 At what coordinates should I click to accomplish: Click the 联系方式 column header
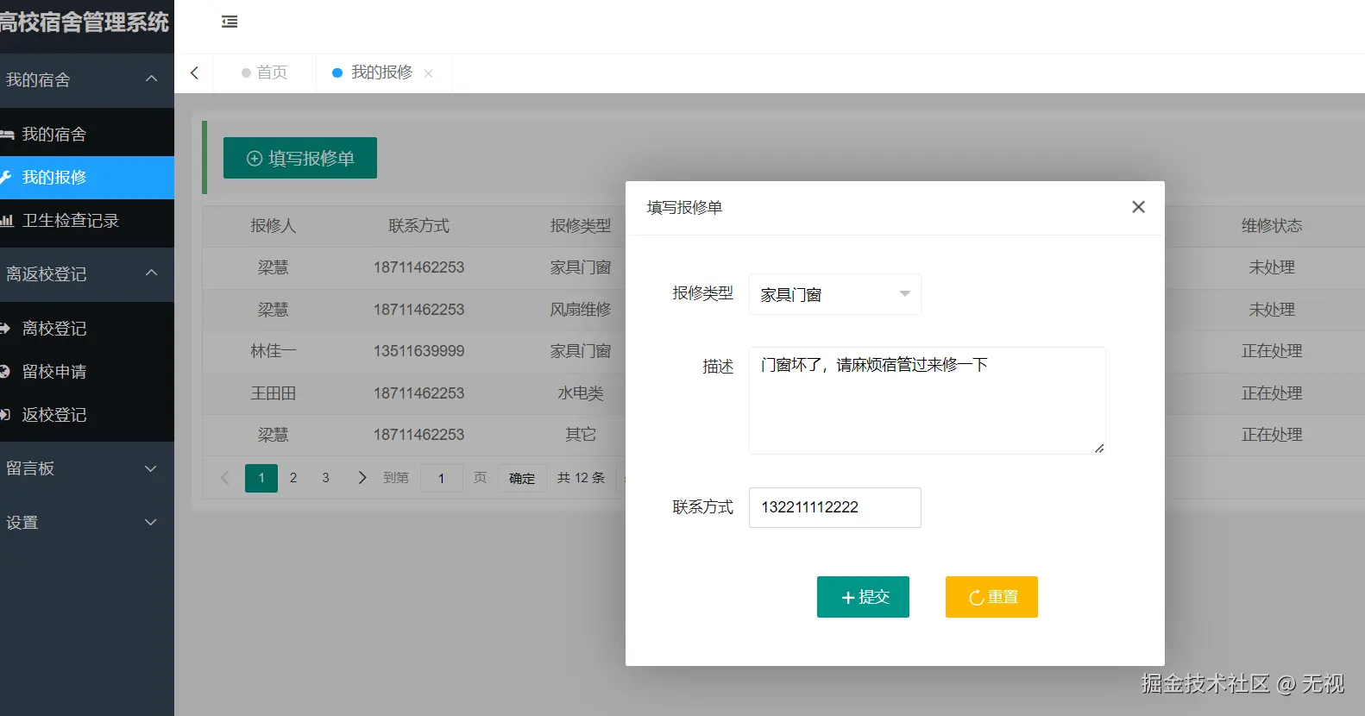coord(418,226)
